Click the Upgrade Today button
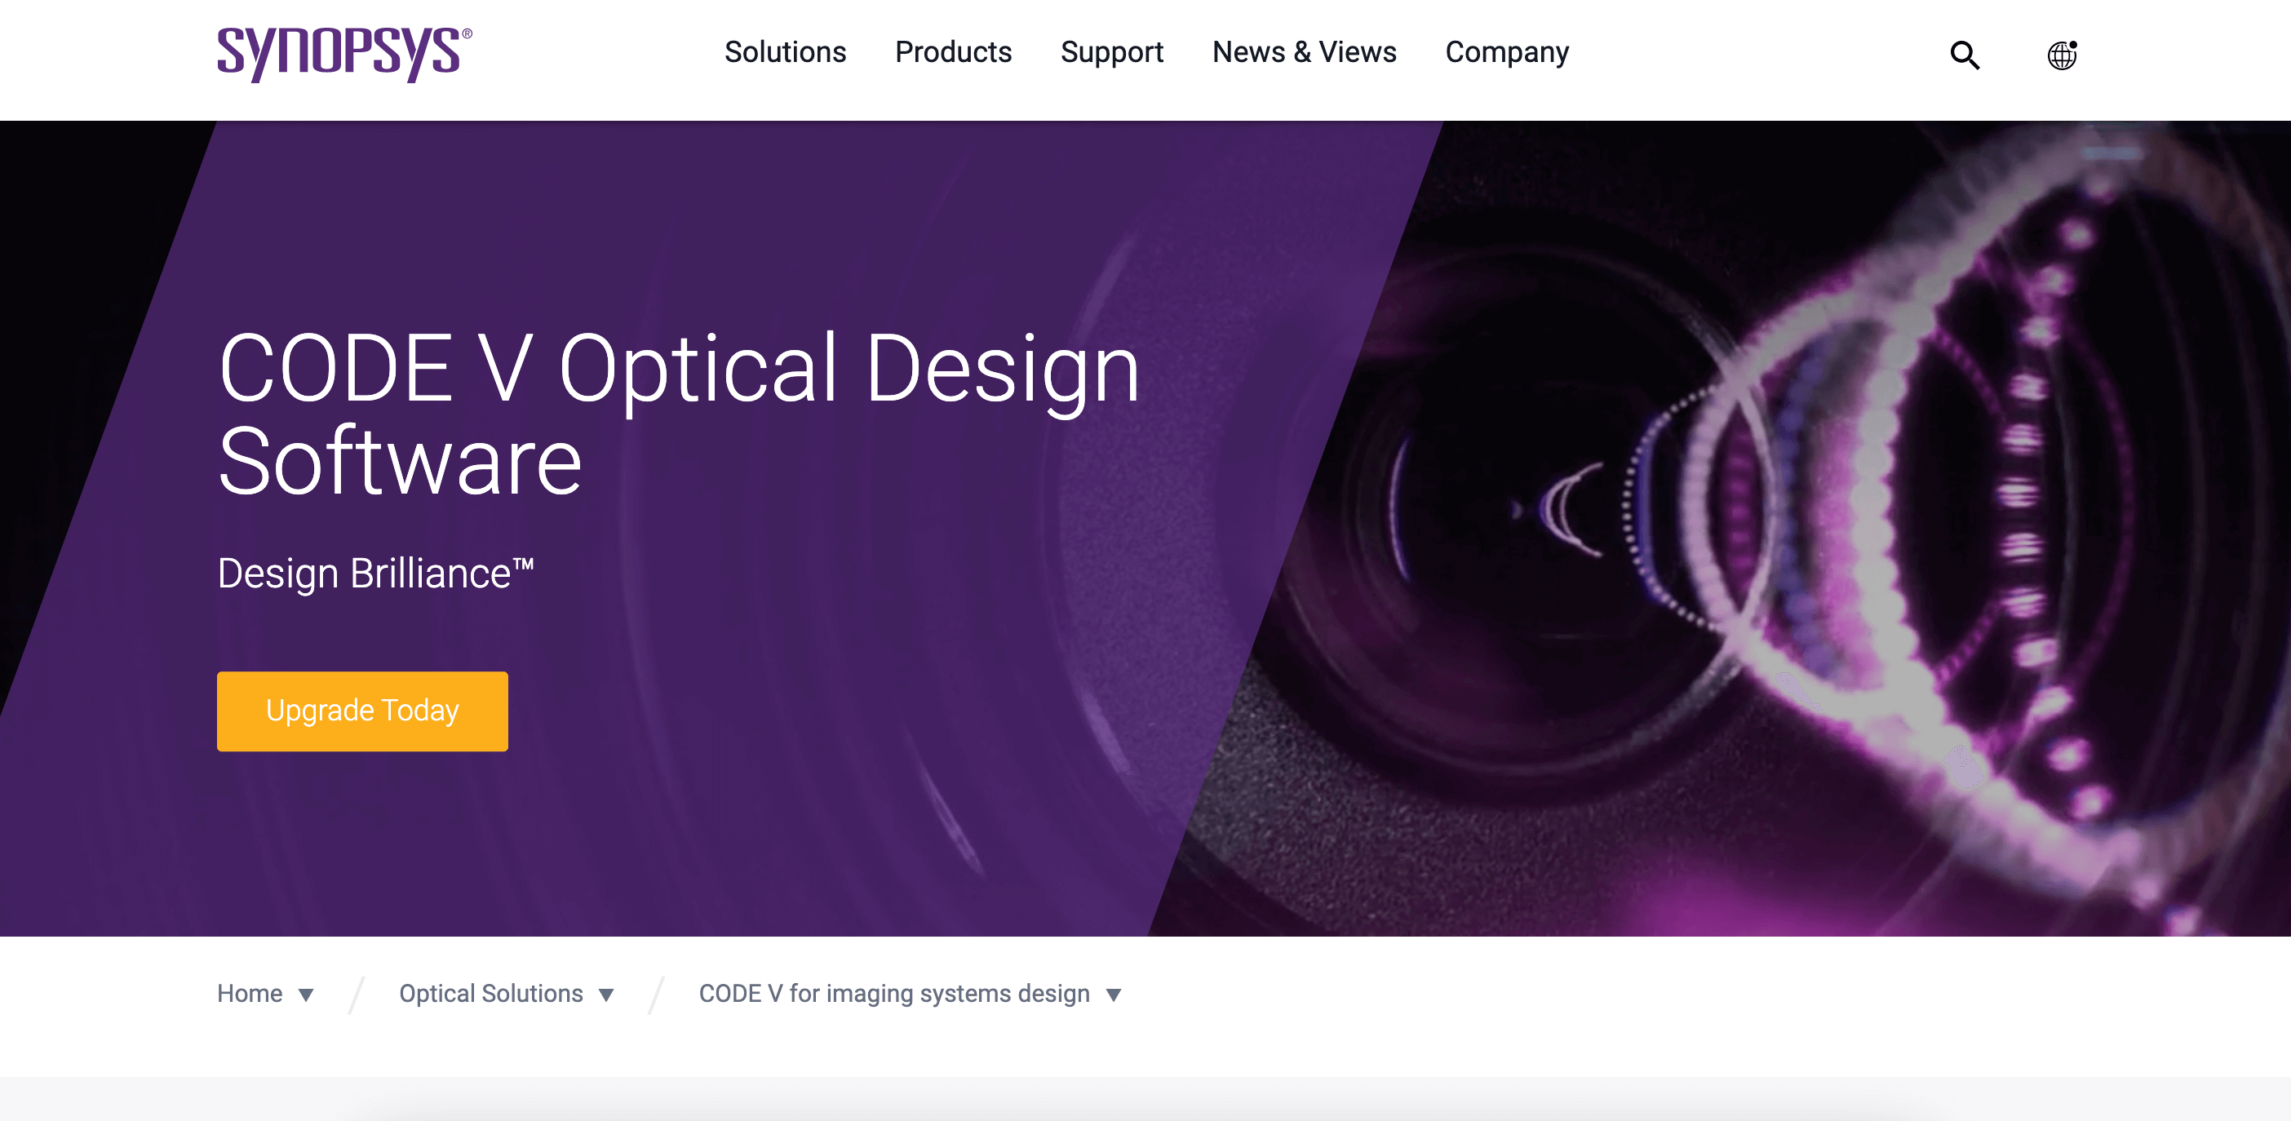Screen dimensions: 2291x1121 pos(362,711)
